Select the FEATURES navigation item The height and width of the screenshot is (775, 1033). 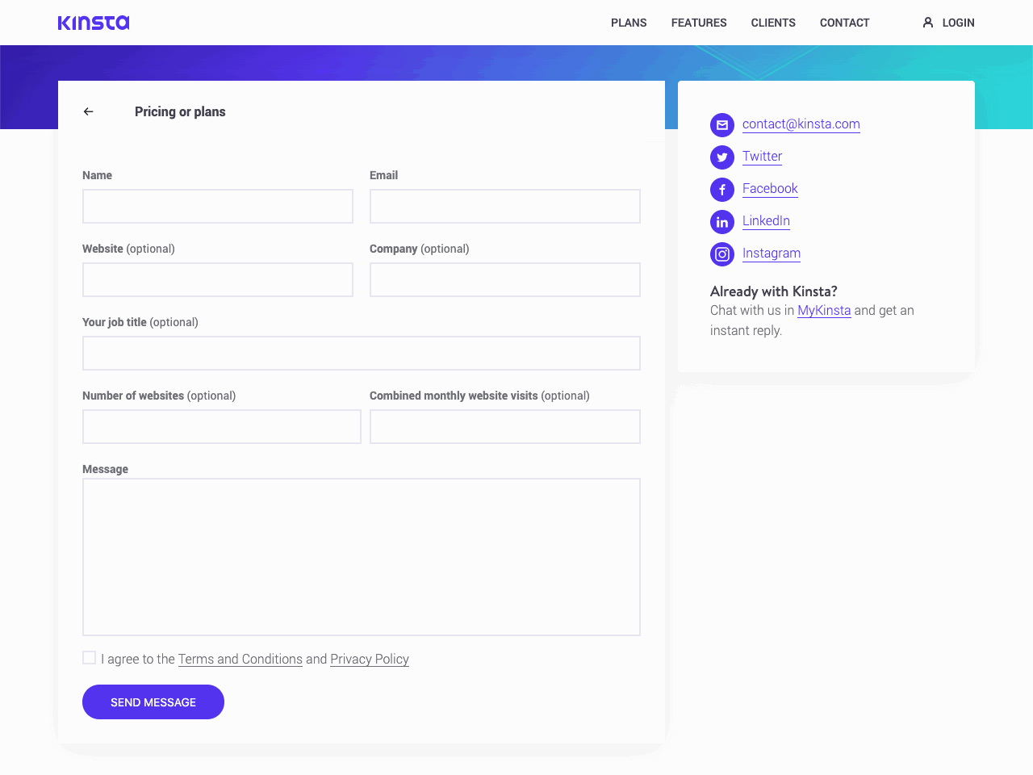coord(699,23)
